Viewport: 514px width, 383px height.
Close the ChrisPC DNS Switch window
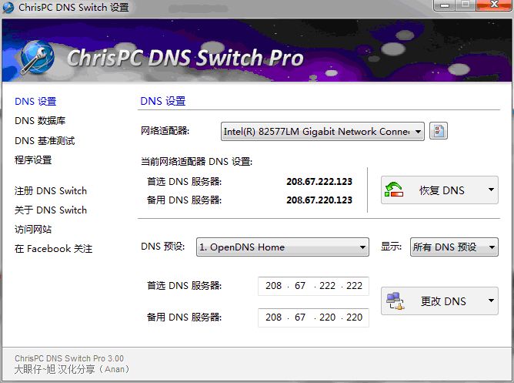494,5
